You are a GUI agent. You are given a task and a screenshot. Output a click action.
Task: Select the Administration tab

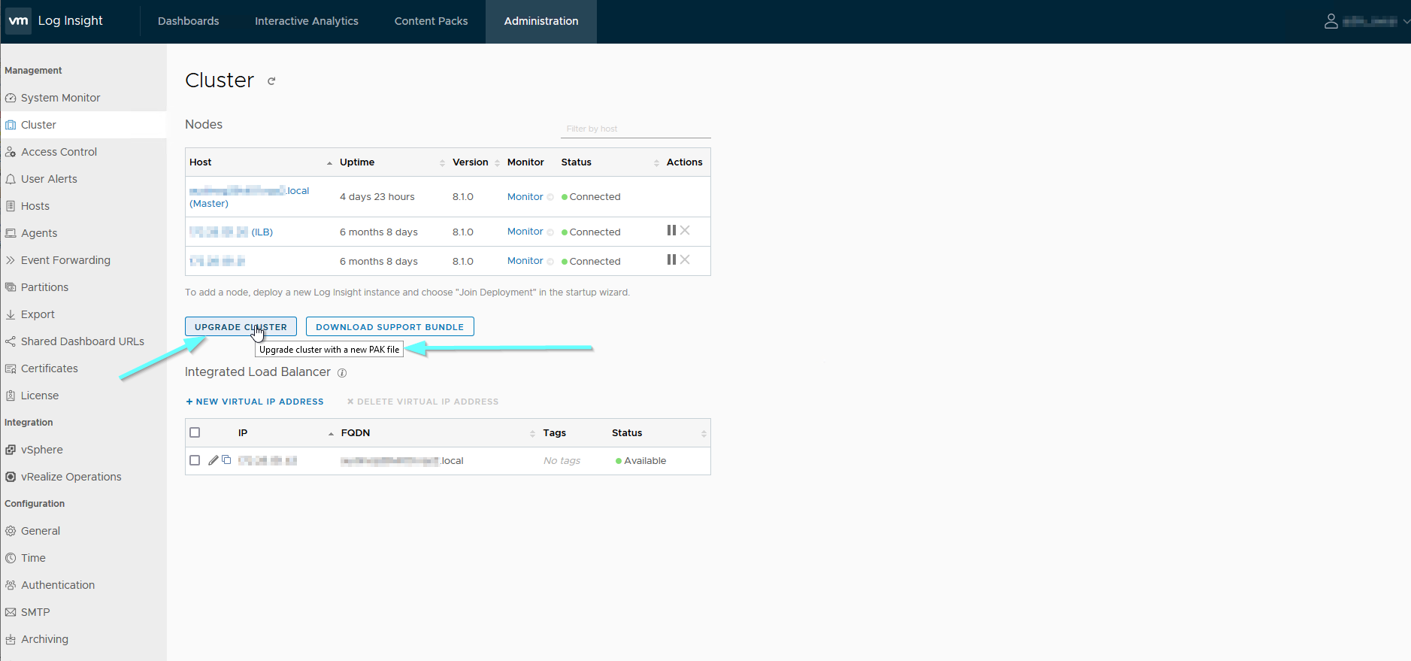click(x=541, y=21)
